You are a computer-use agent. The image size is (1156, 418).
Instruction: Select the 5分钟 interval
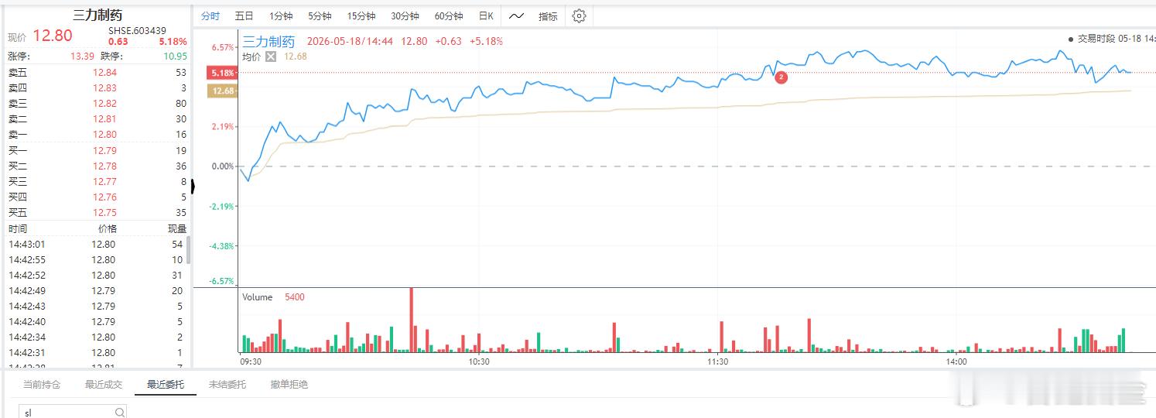click(x=320, y=15)
